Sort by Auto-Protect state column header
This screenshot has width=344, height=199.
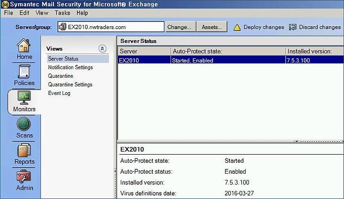coord(228,51)
